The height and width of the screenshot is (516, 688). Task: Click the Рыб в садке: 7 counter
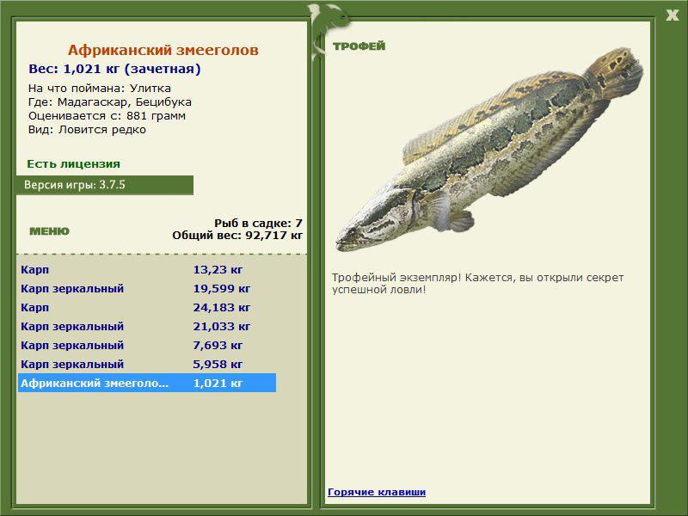tap(259, 224)
